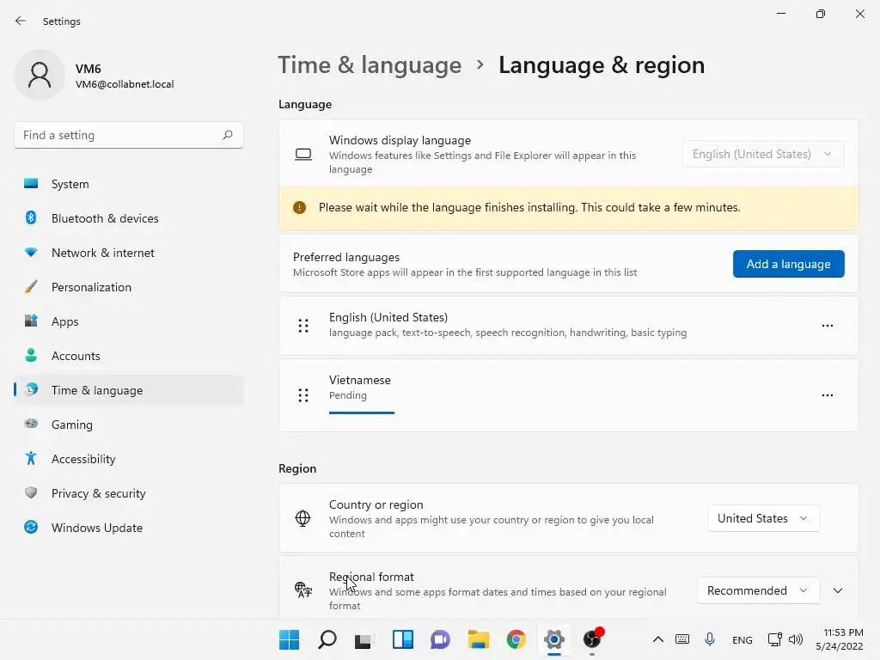Click the Find a setting search field
Screen dimensions: 880x660
pos(129,135)
